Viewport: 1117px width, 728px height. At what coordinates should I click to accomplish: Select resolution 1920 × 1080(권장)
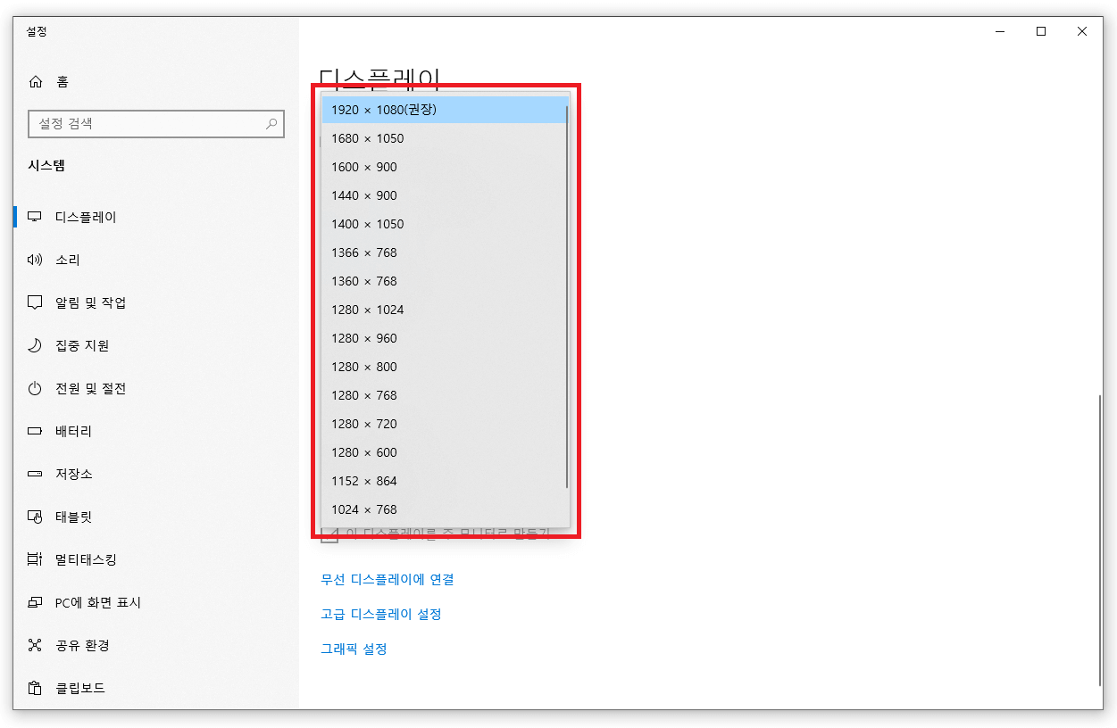[x=445, y=110]
